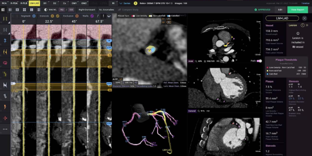This screenshot has width=312, height=156.
Task: Click the APPROVED status indicator
Action: [262, 10]
